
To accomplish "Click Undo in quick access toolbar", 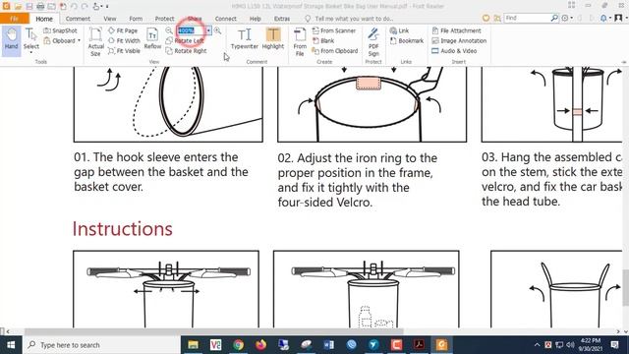I will point(74,6).
